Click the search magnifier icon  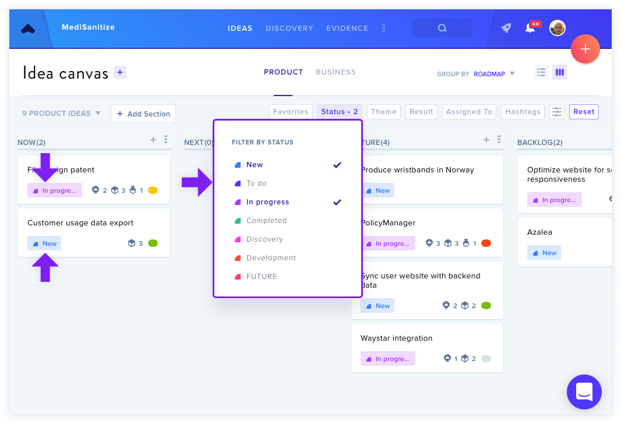click(442, 28)
